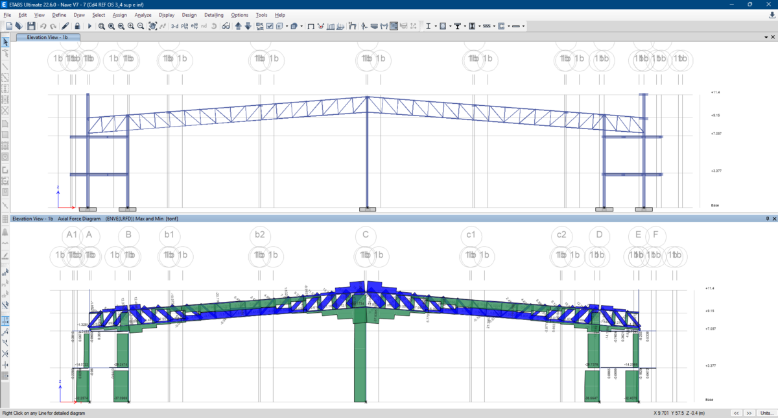778x418 pixels.
Task: Click the Rubber Band Zoom icon
Action: (101, 26)
